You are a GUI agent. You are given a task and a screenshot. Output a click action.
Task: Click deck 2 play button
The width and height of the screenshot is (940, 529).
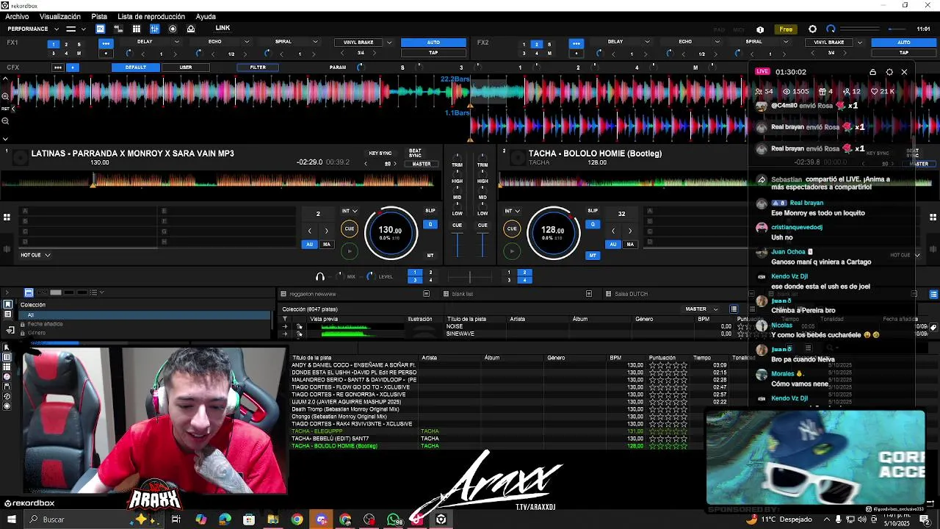[513, 251]
